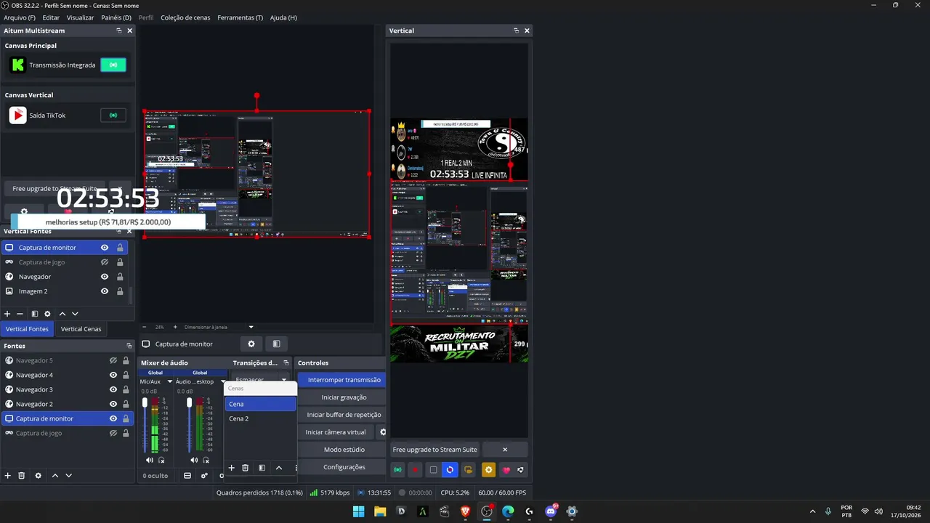Click the yellow settings gear in Vertical dock

(x=488, y=470)
